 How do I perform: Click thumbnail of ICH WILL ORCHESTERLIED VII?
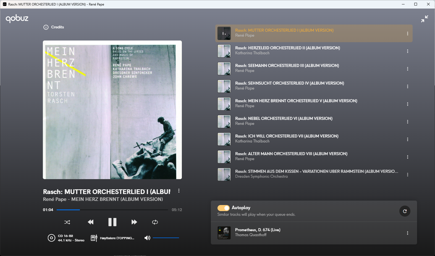click(224, 139)
